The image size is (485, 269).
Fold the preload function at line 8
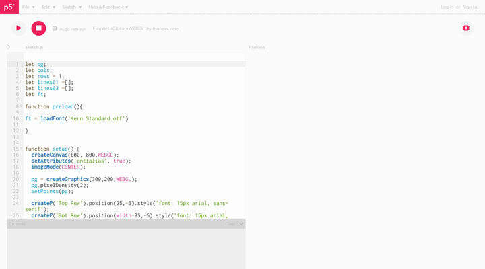pos(21,106)
